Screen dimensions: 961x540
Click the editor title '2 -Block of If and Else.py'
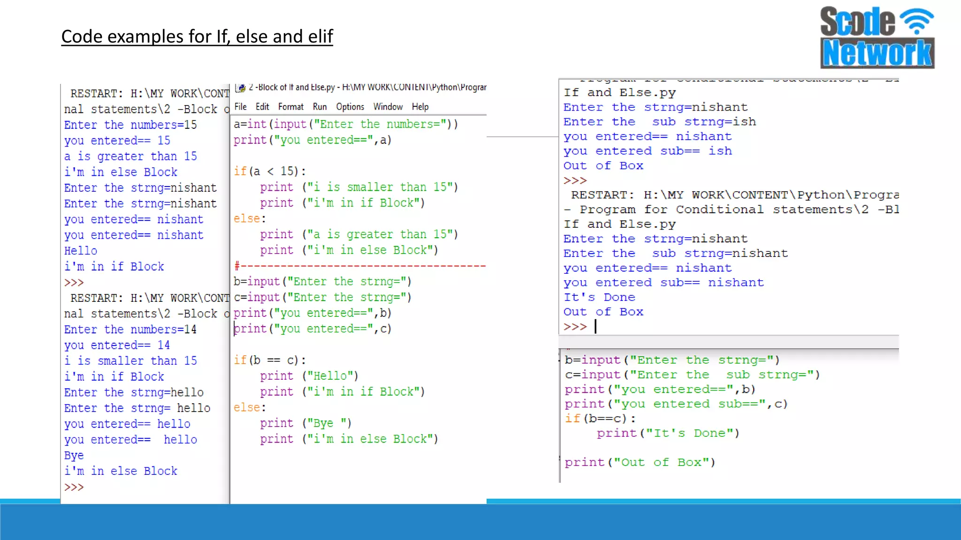[x=291, y=88]
